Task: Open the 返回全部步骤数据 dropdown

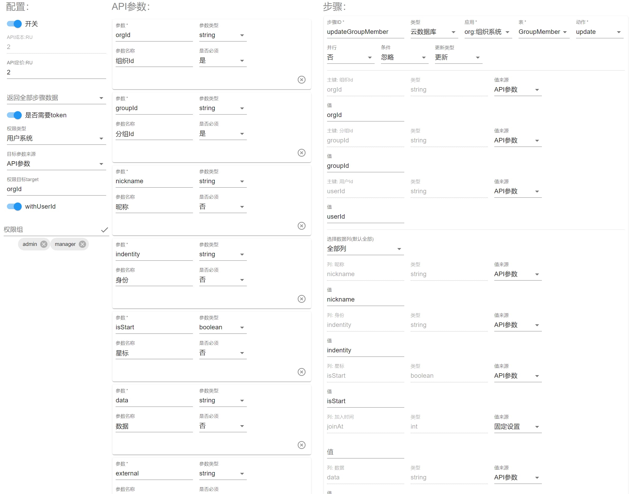Action: click(56, 98)
